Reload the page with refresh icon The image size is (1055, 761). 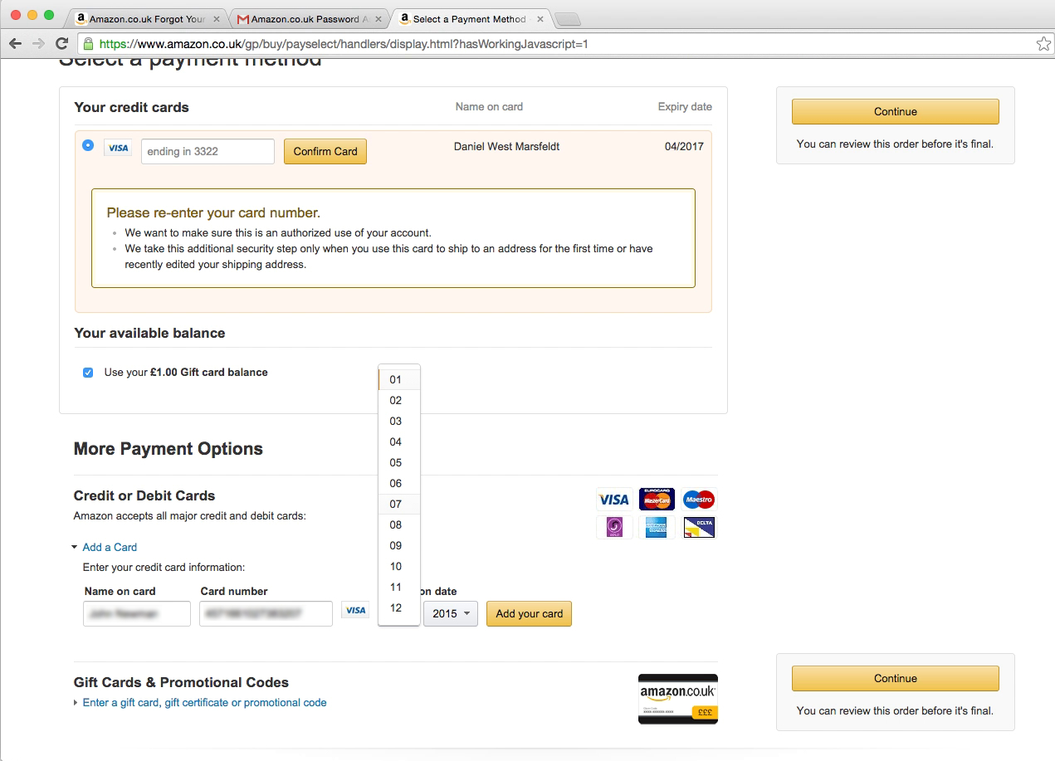point(61,44)
